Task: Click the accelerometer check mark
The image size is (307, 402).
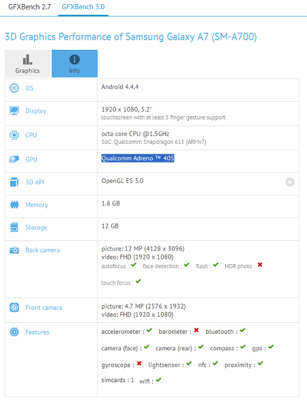Action: (x=149, y=330)
